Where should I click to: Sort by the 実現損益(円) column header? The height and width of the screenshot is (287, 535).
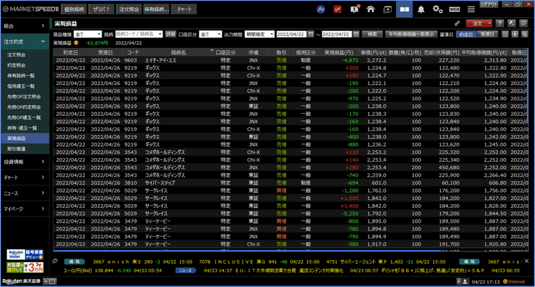(x=338, y=53)
